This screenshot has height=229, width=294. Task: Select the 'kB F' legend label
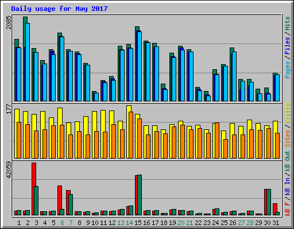pos(288,208)
